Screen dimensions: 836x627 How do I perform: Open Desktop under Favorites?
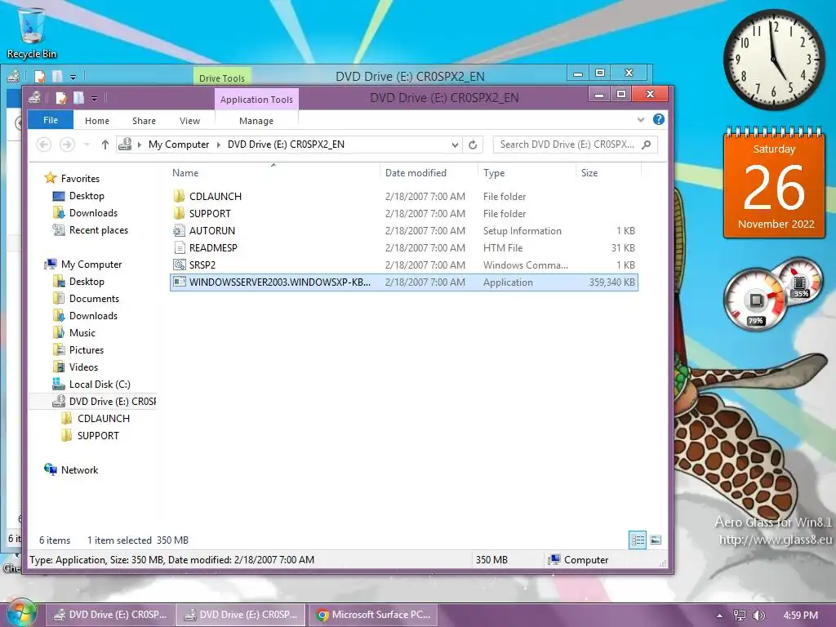point(79,196)
